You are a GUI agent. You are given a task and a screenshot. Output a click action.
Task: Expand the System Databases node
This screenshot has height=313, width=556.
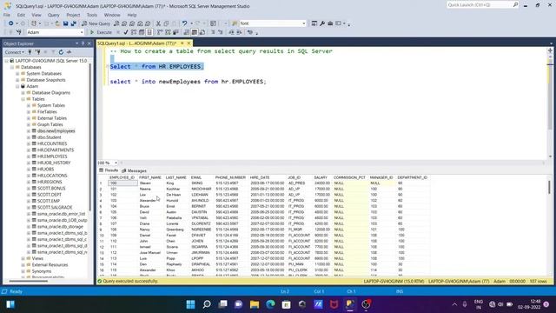(x=17, y=73)
